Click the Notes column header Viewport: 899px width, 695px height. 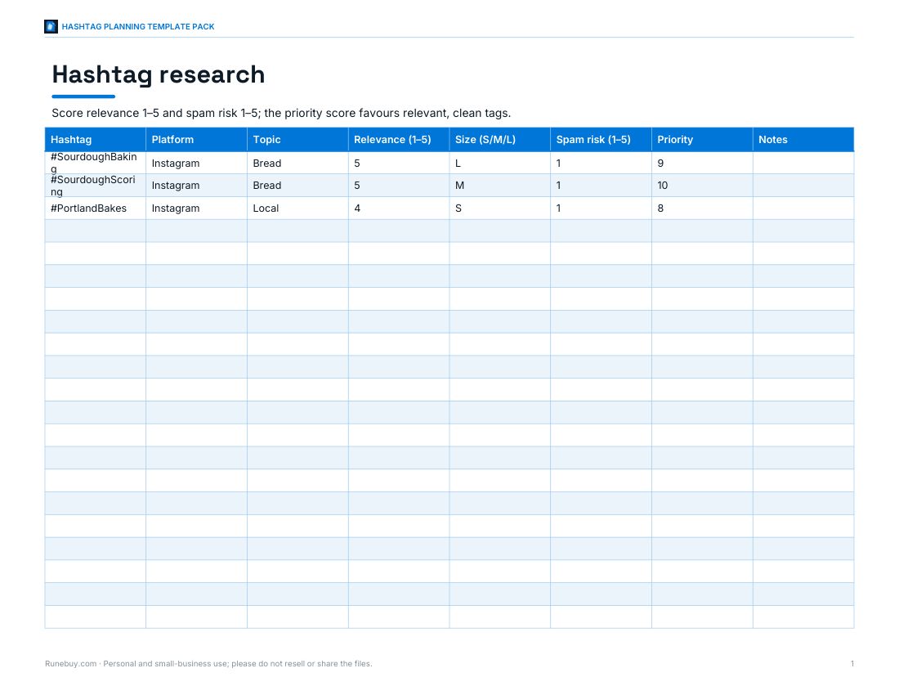click(x=803, y=139)
